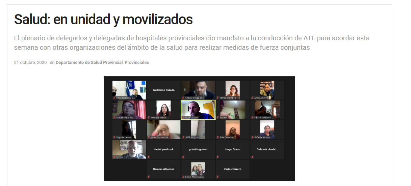The width and height of the screenshot is (411, 186).
Task: Click muted mic icon on Hugo Duran tile
Action: [218, 157]
